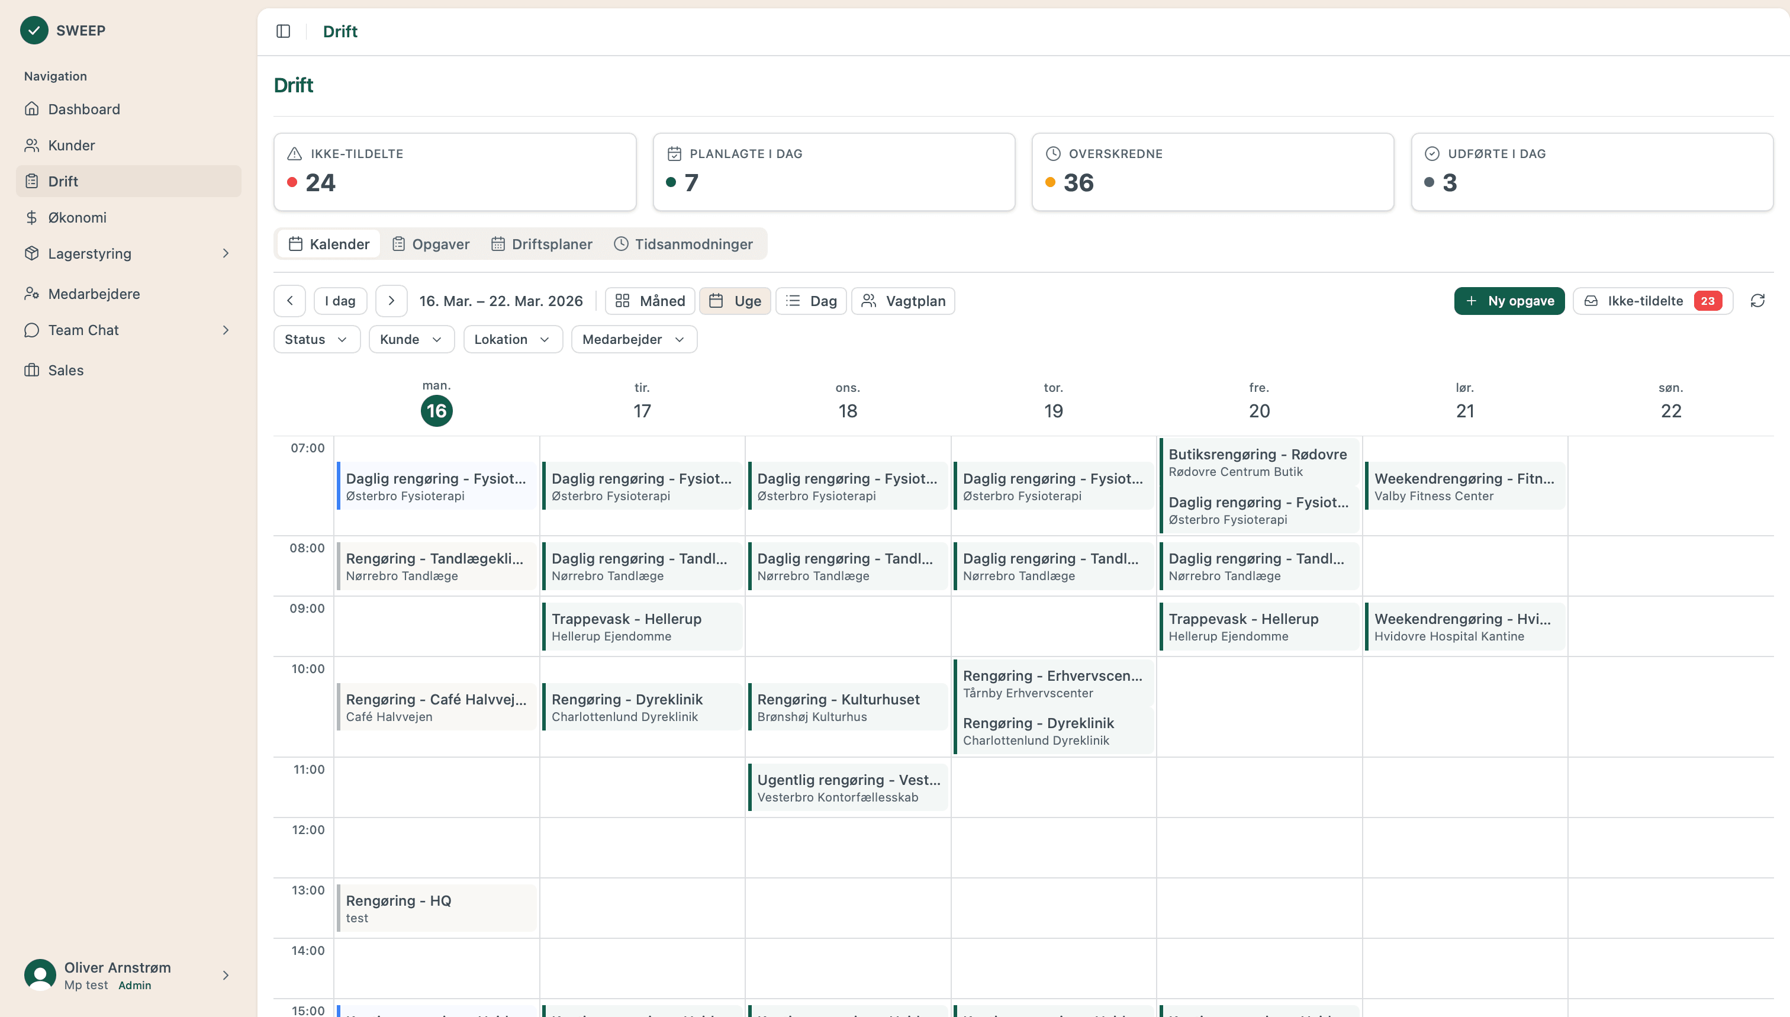Click the orange Overskredne status dot

[1049, 182]
